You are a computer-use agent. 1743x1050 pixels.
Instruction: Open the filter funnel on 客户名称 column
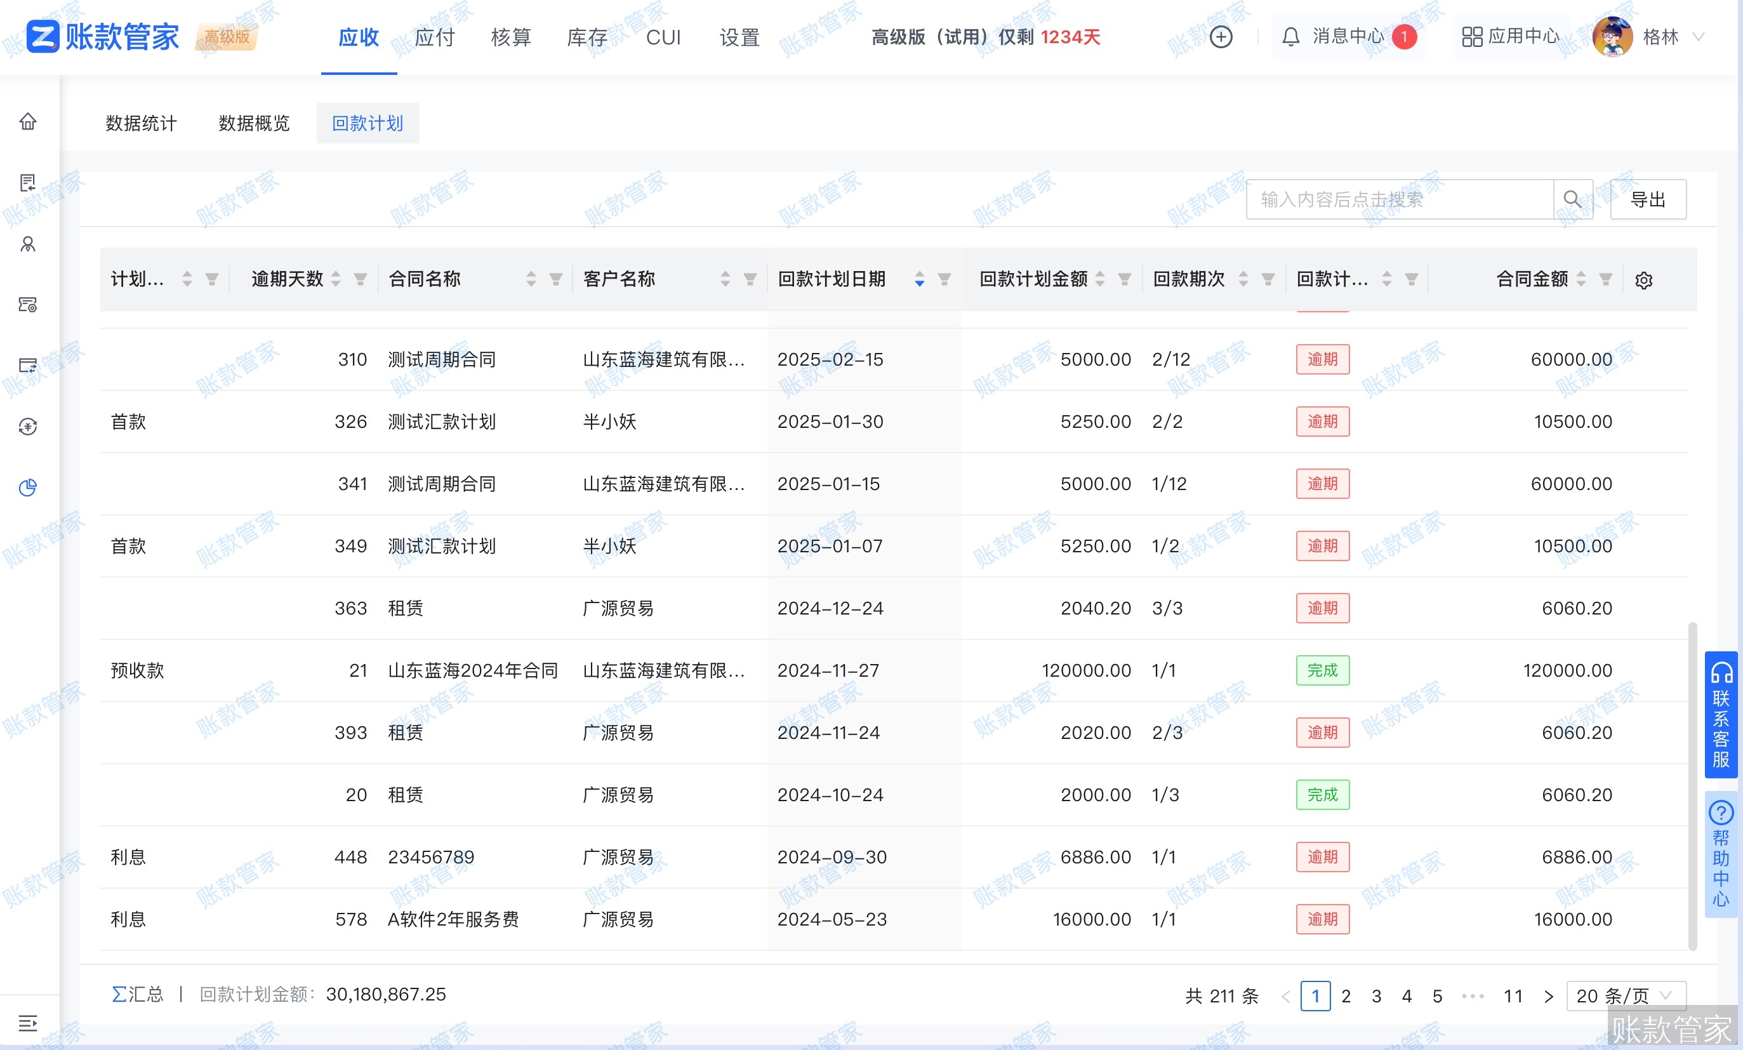[x=750, y=279]
